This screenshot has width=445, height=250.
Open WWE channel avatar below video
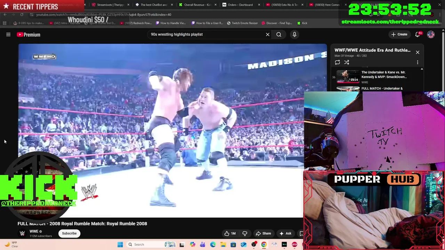(x=22, y=233)
